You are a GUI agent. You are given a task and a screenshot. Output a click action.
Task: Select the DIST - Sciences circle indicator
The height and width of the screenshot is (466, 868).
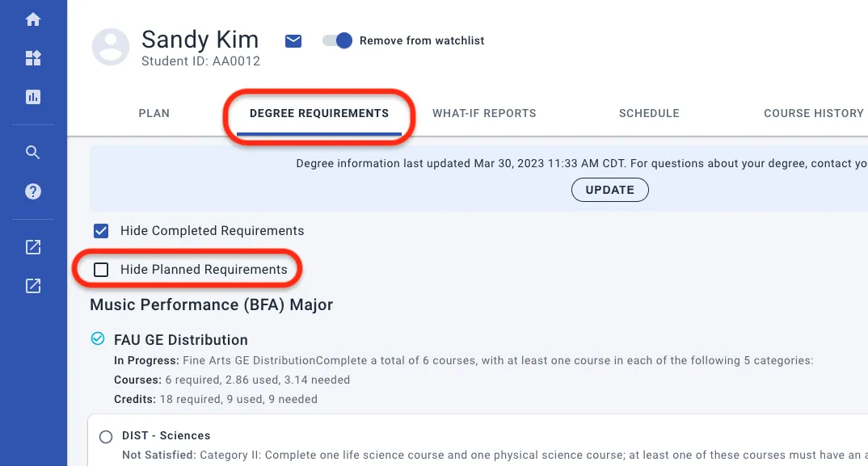pyautogui.click(x=106, y=437)
